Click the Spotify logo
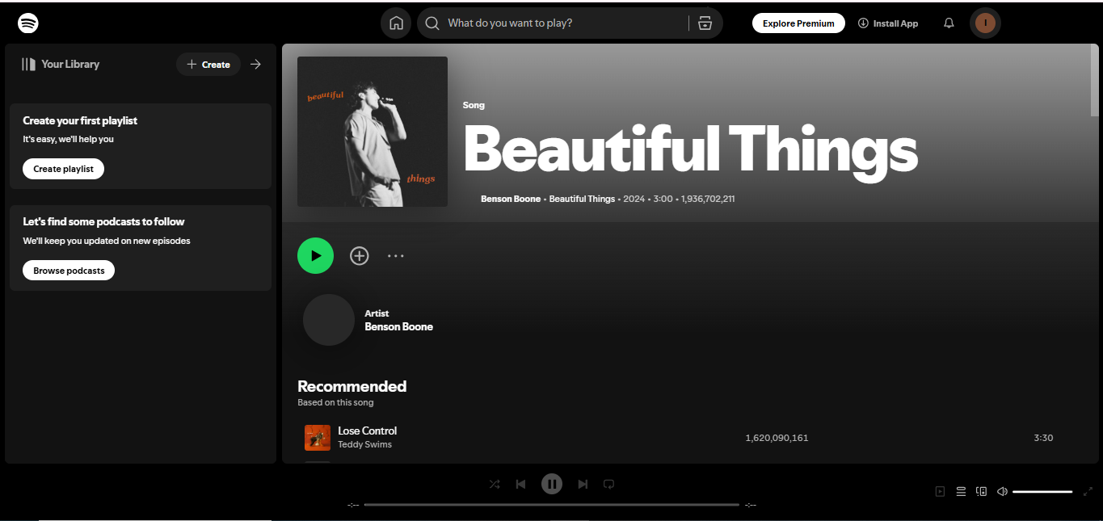This screenshot has width=1103, height=521. [x=27, y=23]
